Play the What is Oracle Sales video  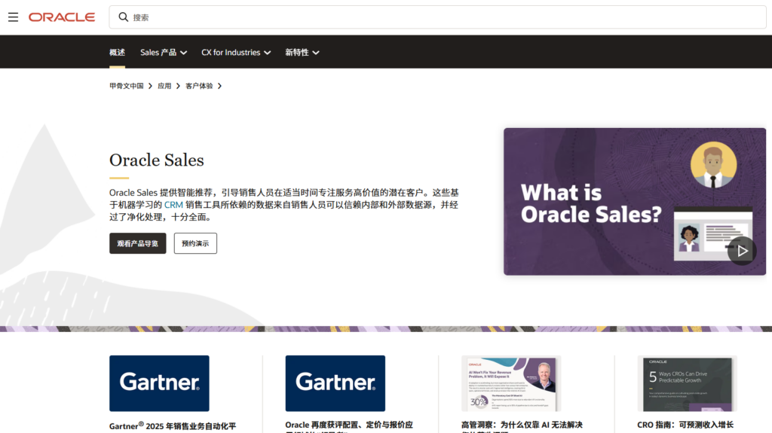click(742, 251)
